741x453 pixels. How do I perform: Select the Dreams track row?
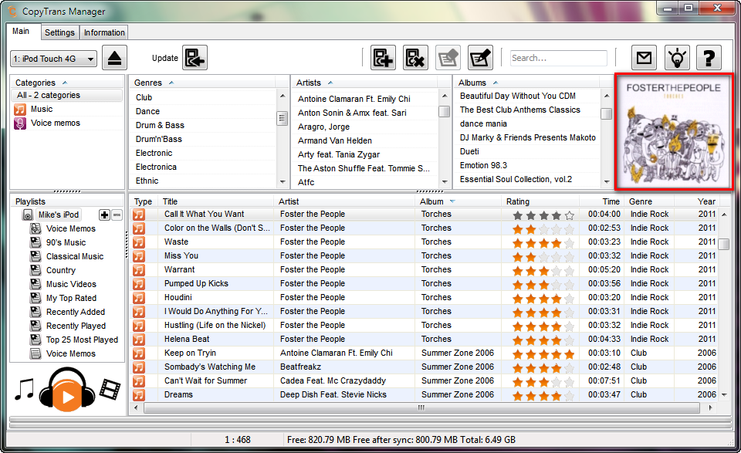[x=424, y=394]
